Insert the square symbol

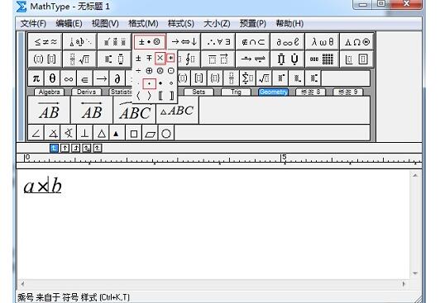click(134, 133)
